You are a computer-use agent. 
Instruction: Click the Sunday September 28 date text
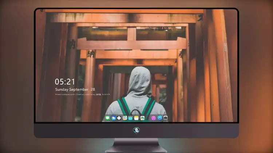[x=75, y=90]
